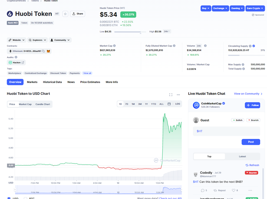The image size is (267, 199).
Task: Open the News tab
Action: tap(71, 82)
